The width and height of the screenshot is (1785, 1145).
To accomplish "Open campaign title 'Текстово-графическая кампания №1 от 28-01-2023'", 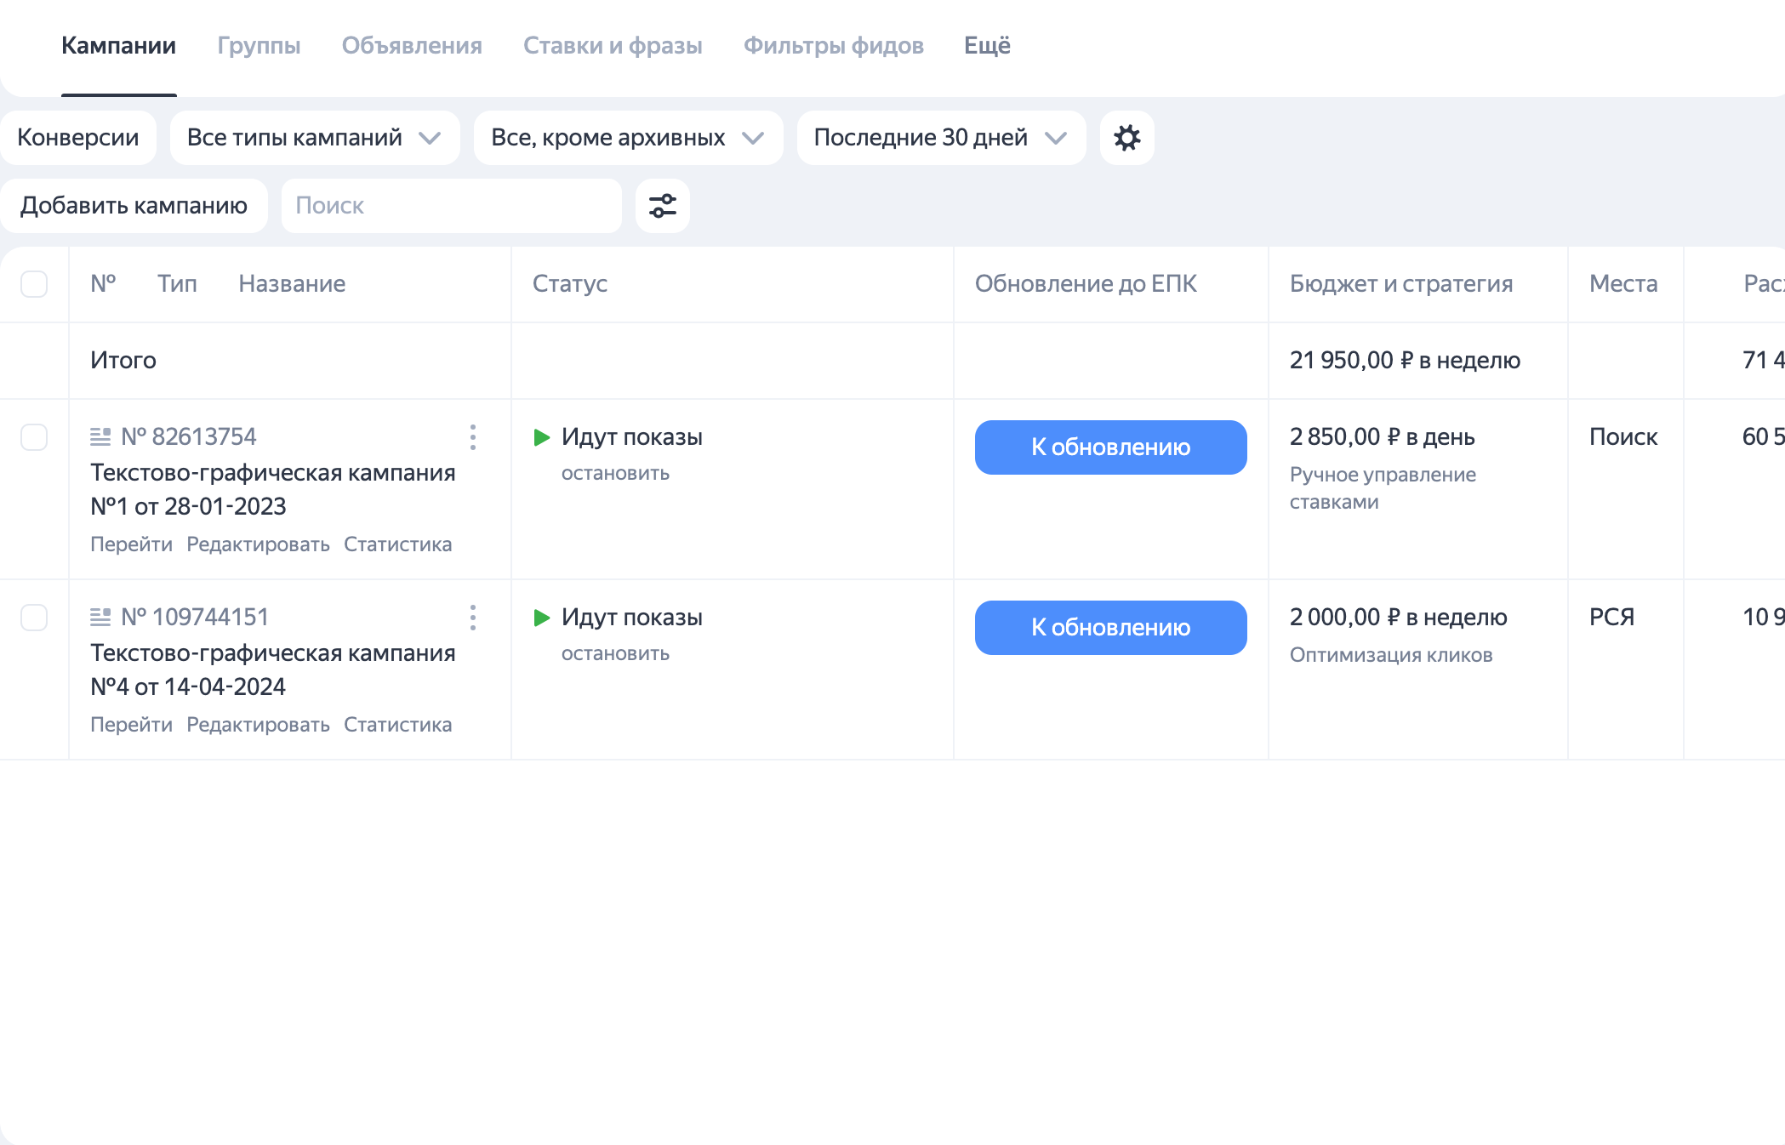I will (x=273, y=490).
